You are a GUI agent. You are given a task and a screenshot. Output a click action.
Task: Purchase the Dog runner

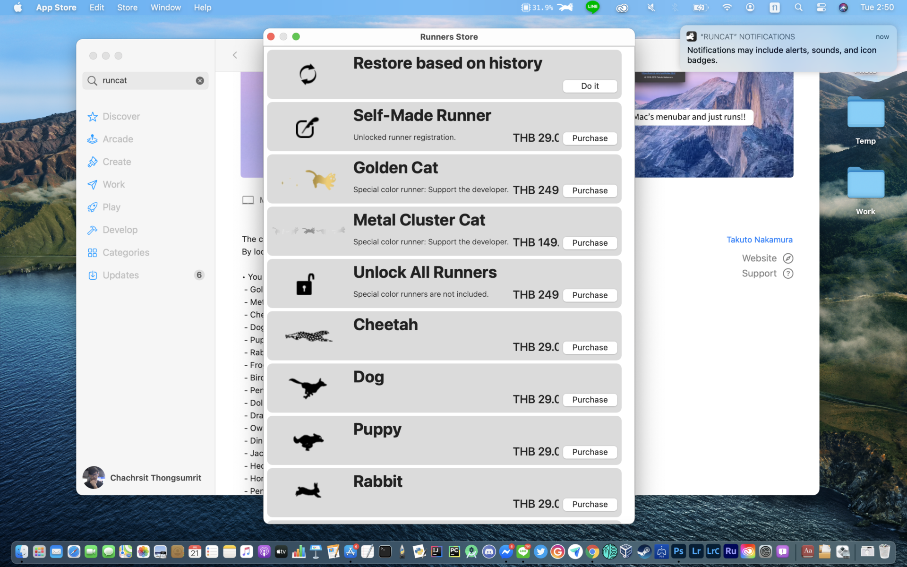(x=590, y=400)
